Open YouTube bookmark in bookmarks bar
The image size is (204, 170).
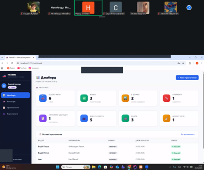(22, 68)
